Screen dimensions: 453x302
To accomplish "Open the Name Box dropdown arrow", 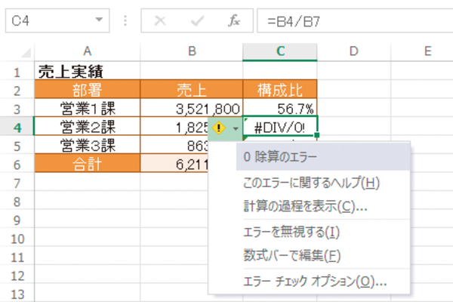I will [x=99, y=20].
